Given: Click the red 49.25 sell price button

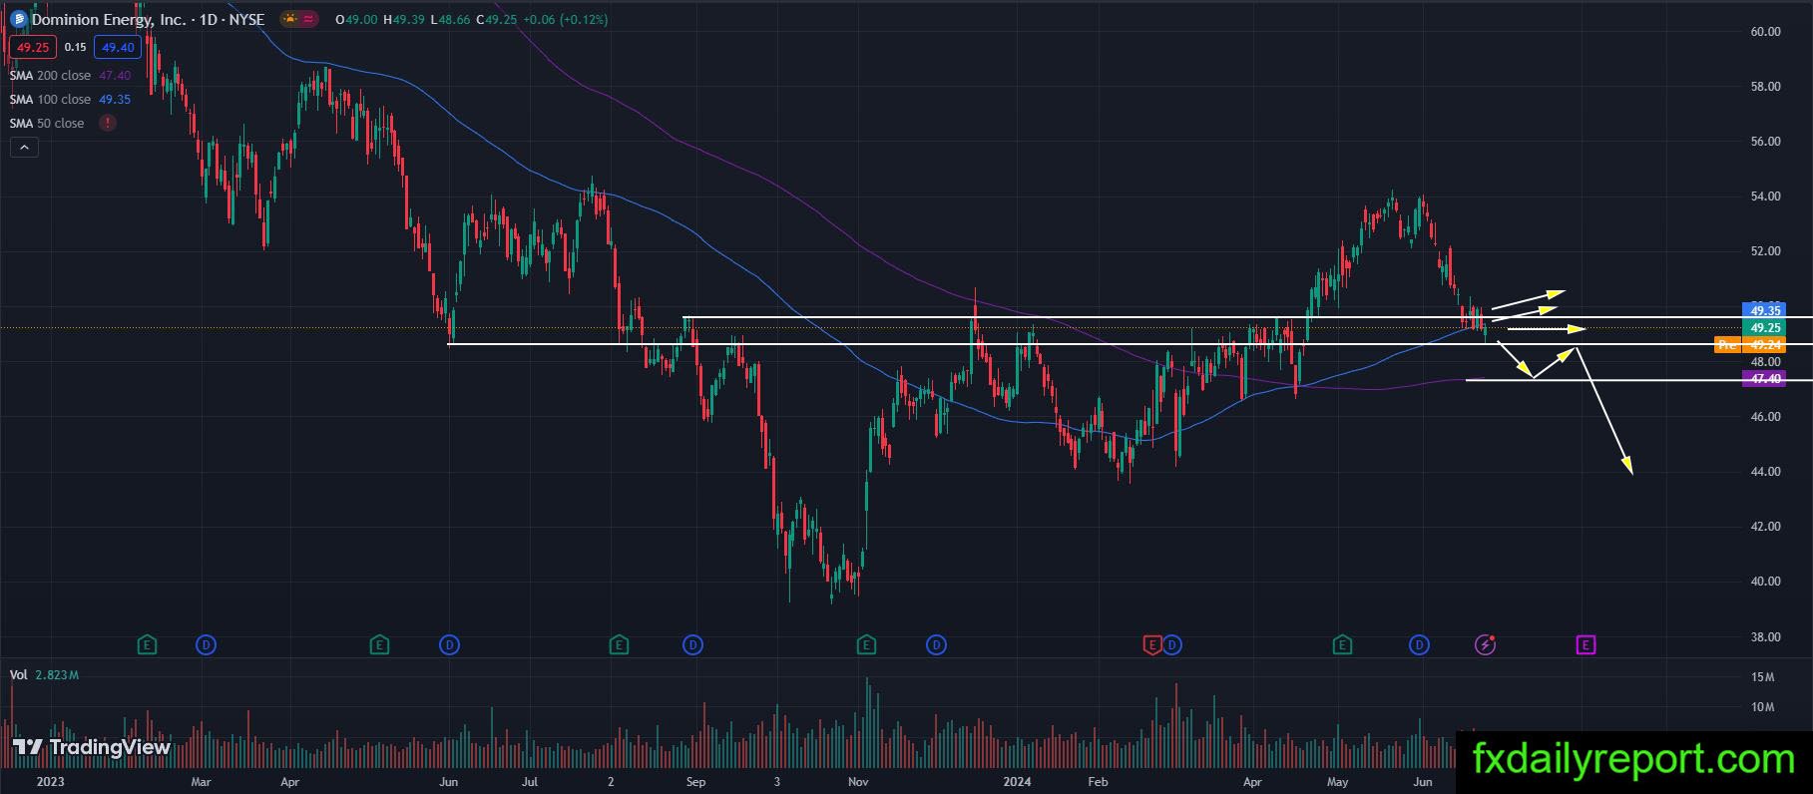Looking at the screenshot, I should pos(33,47).
